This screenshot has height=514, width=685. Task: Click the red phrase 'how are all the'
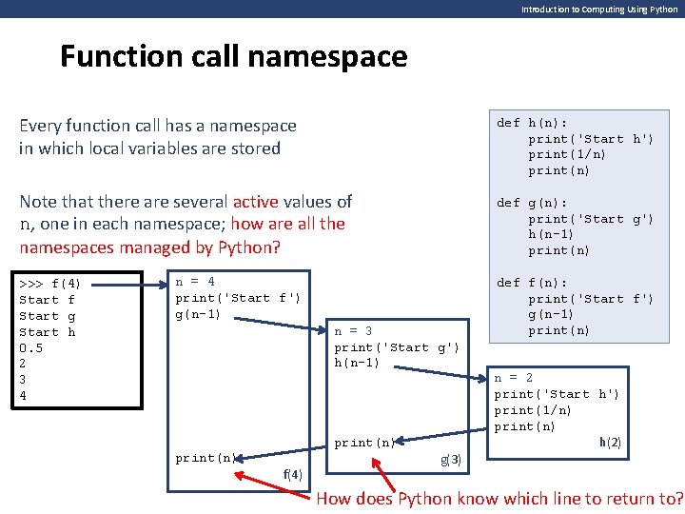288,224
